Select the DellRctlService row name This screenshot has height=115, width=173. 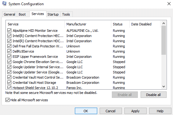point(23,51)
